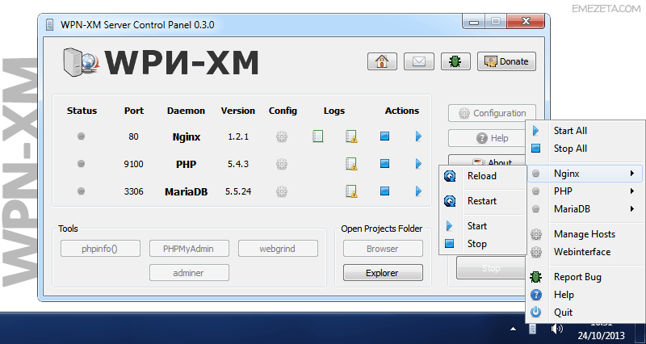The height and width of the screenshot is (344, 646).
Task: Close the Server Control Panel window
Action: click(526, 21)
